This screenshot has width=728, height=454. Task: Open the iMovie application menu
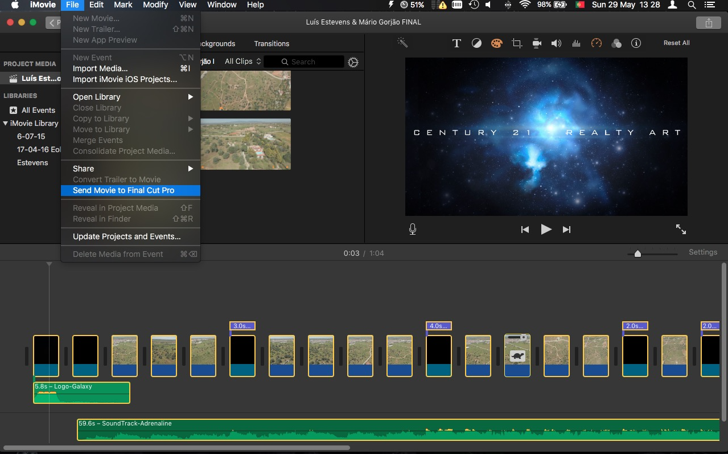(x=43, y=5)
